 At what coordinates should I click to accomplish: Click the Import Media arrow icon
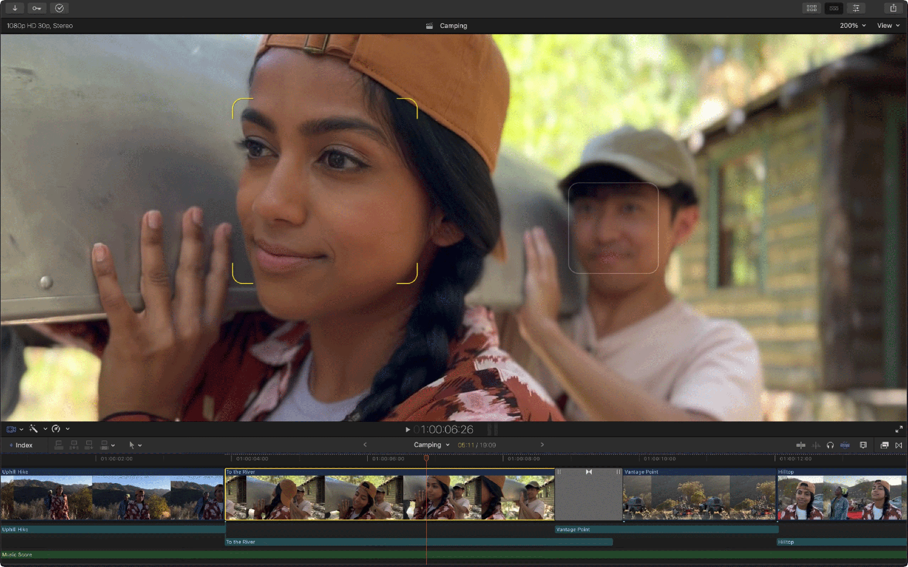[15, 8]
